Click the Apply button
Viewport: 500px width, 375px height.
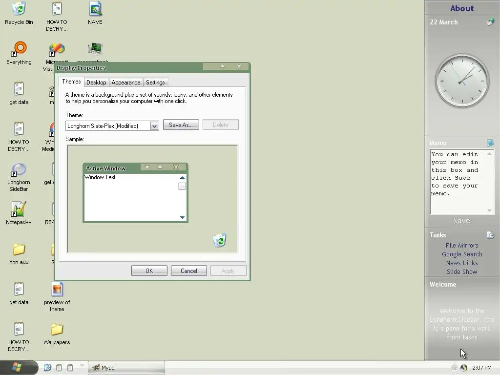pyautogui.click(x=228, y=271)
